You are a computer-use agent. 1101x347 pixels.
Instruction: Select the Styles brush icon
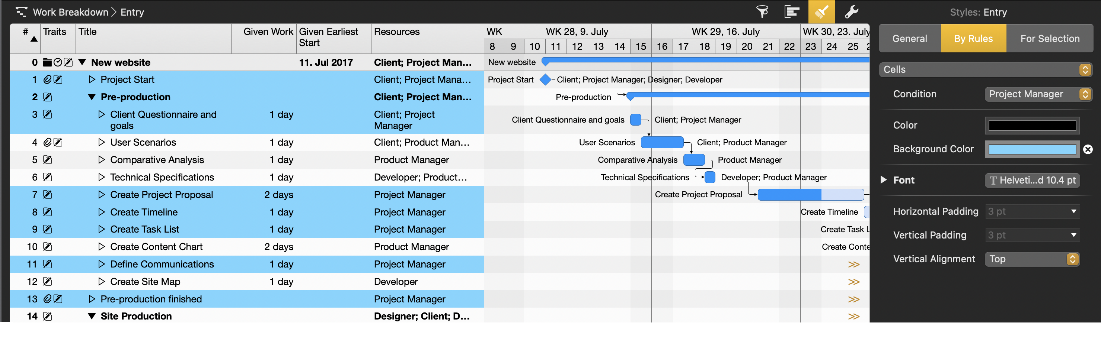[821, 12]
